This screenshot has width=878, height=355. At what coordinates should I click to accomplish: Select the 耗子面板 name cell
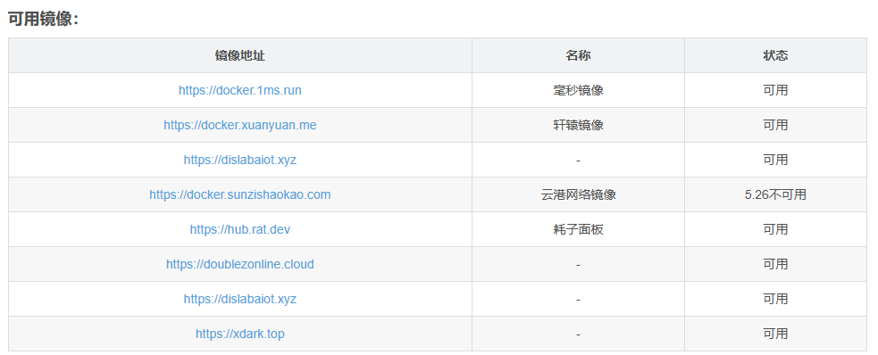(578, 229)
